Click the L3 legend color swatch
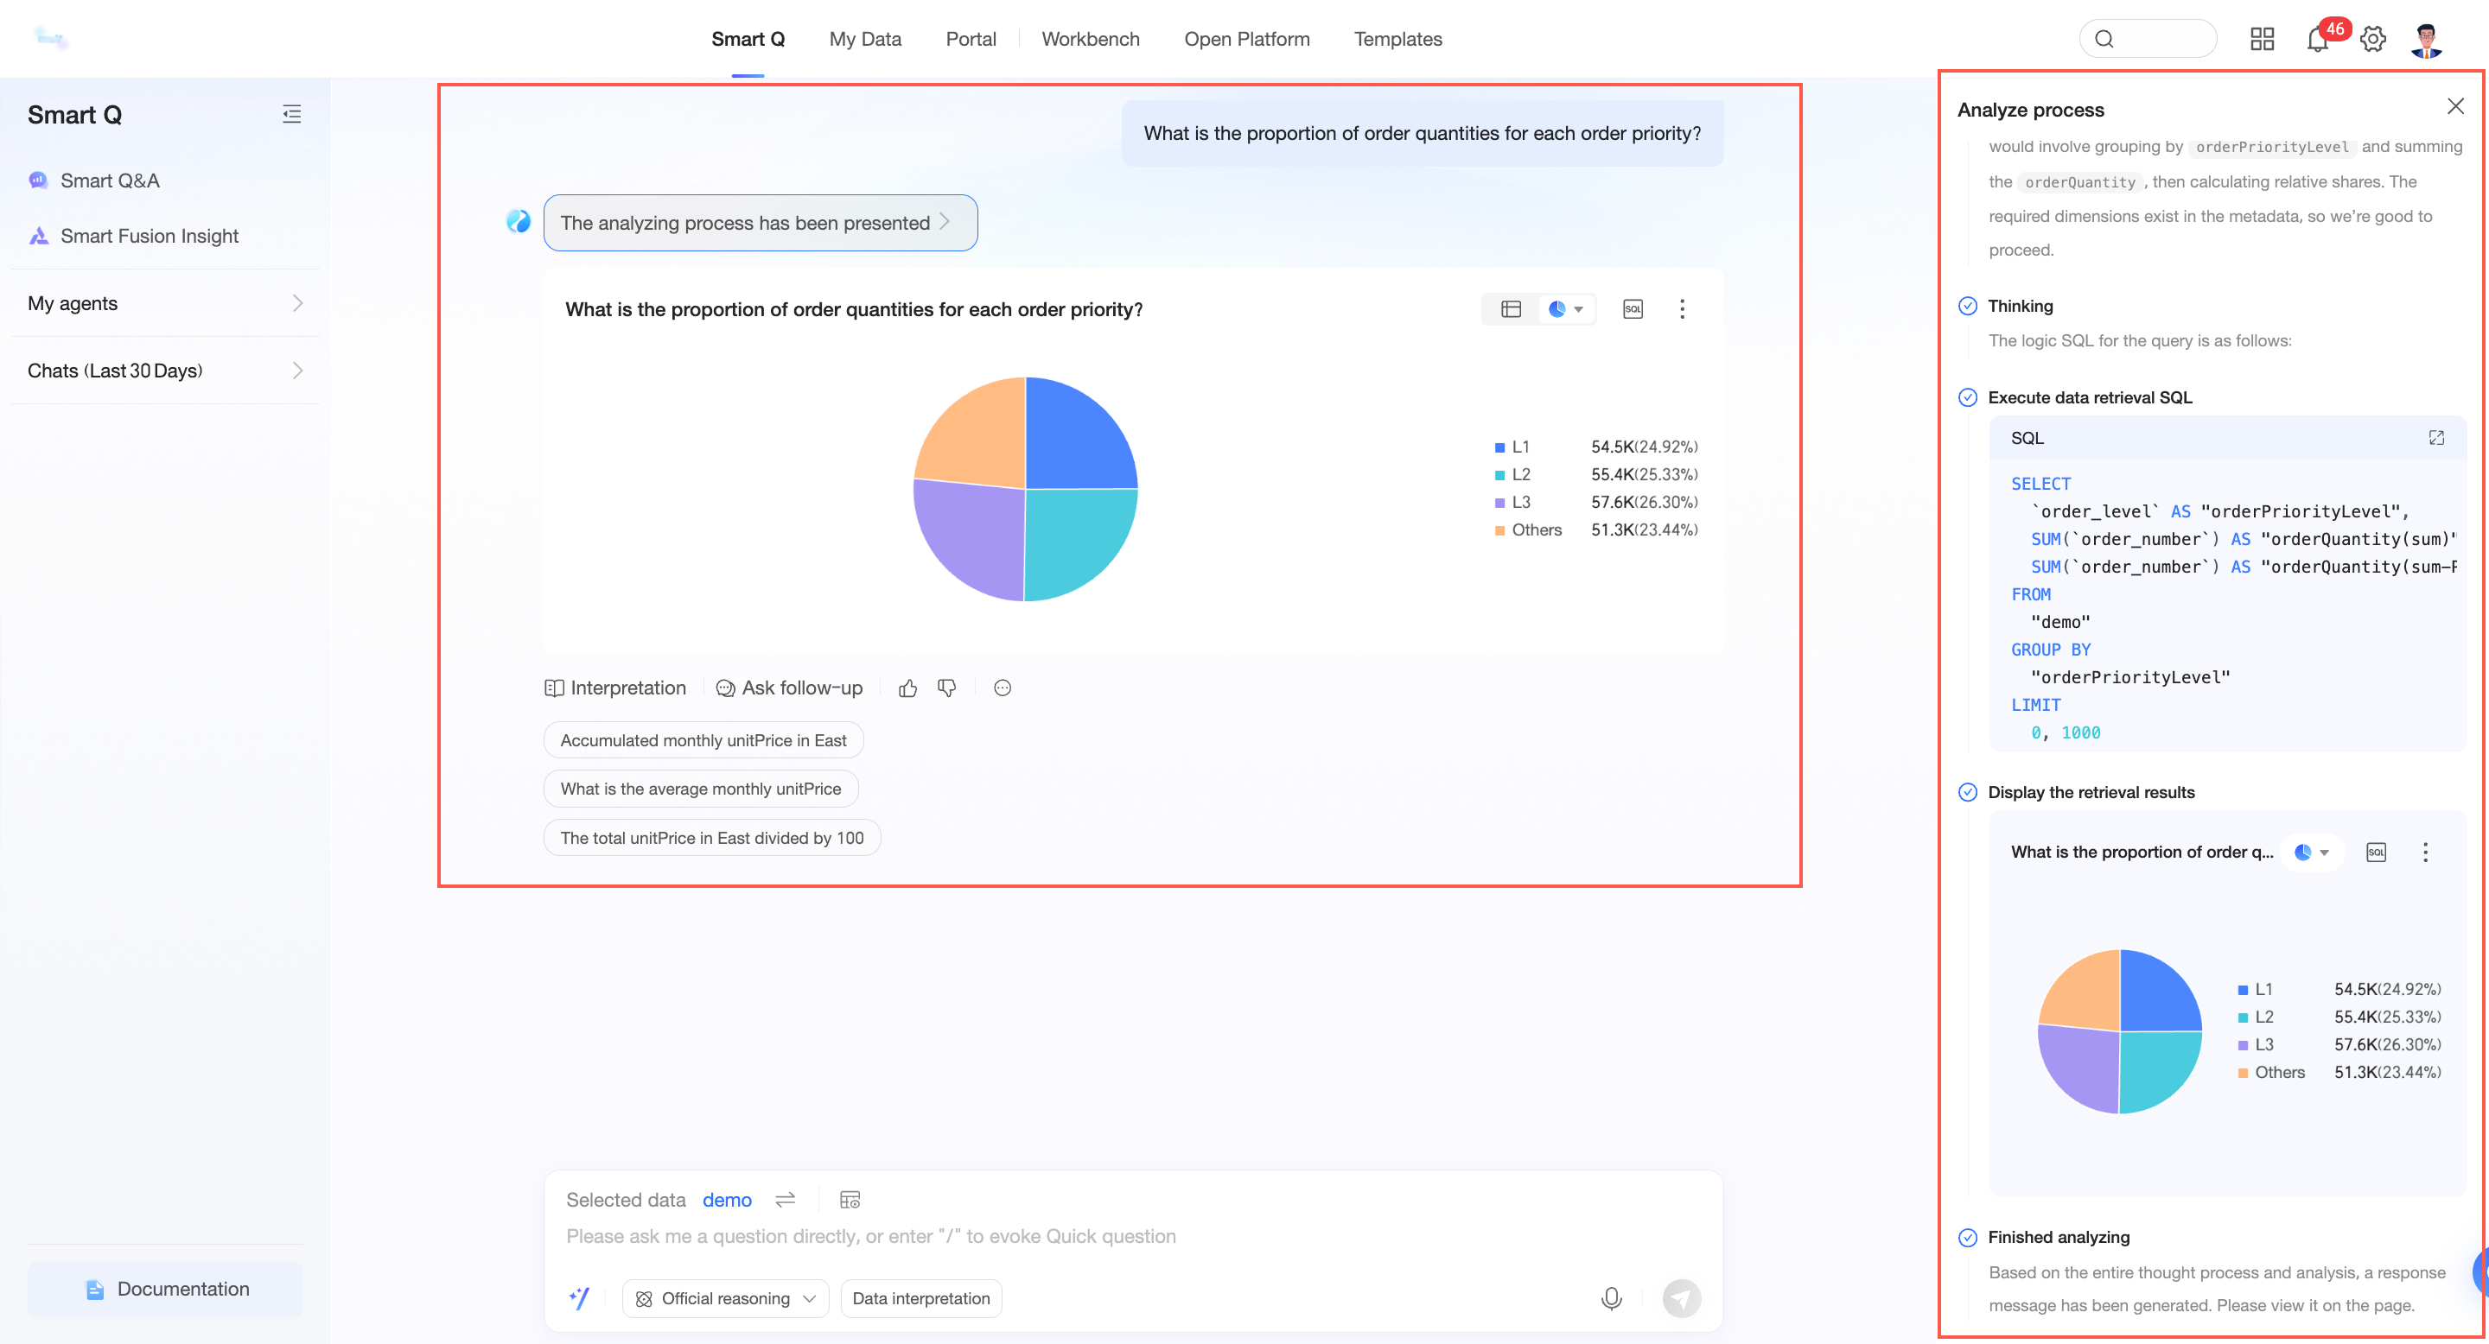This screenshot has height=1344, width=2489. (x=1499, y=503)
